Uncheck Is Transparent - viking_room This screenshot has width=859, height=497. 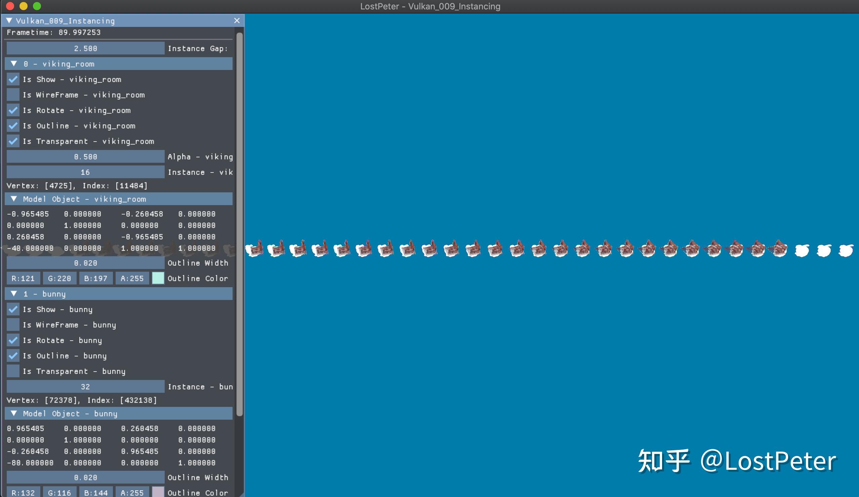tap(13, 141)
